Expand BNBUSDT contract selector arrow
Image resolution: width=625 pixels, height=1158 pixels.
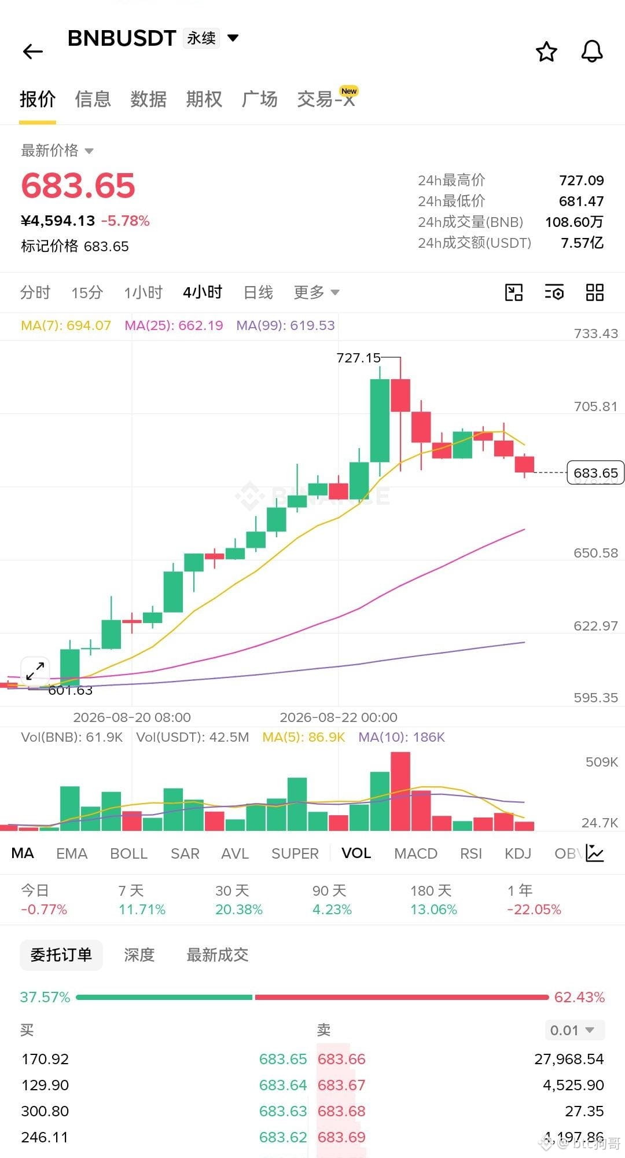(233, 38)
